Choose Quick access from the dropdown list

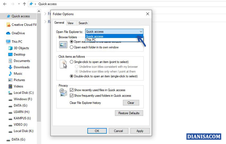114,36
